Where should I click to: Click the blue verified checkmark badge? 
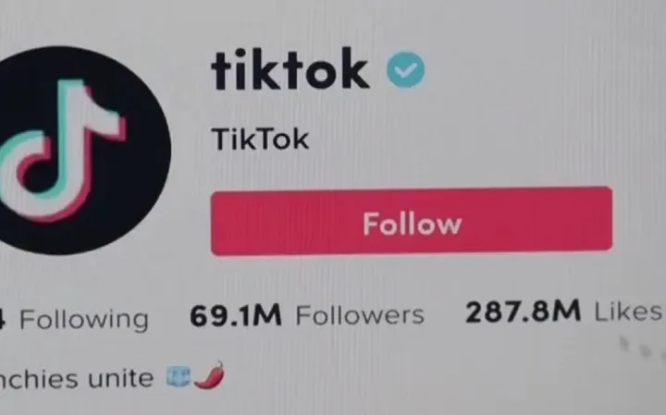click(406, 70)
